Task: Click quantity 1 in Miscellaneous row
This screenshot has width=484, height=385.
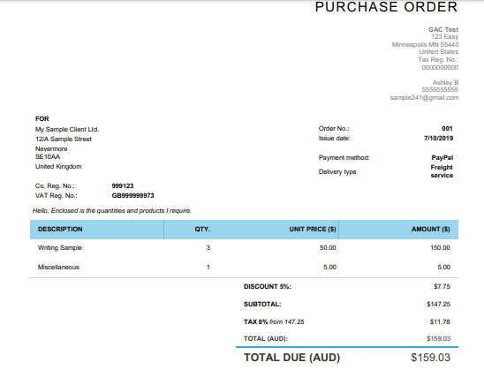Action: click(208, 268)
